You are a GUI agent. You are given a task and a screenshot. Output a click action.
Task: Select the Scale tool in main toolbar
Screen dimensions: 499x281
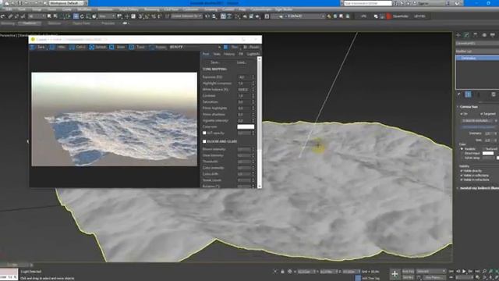(88, 16)
